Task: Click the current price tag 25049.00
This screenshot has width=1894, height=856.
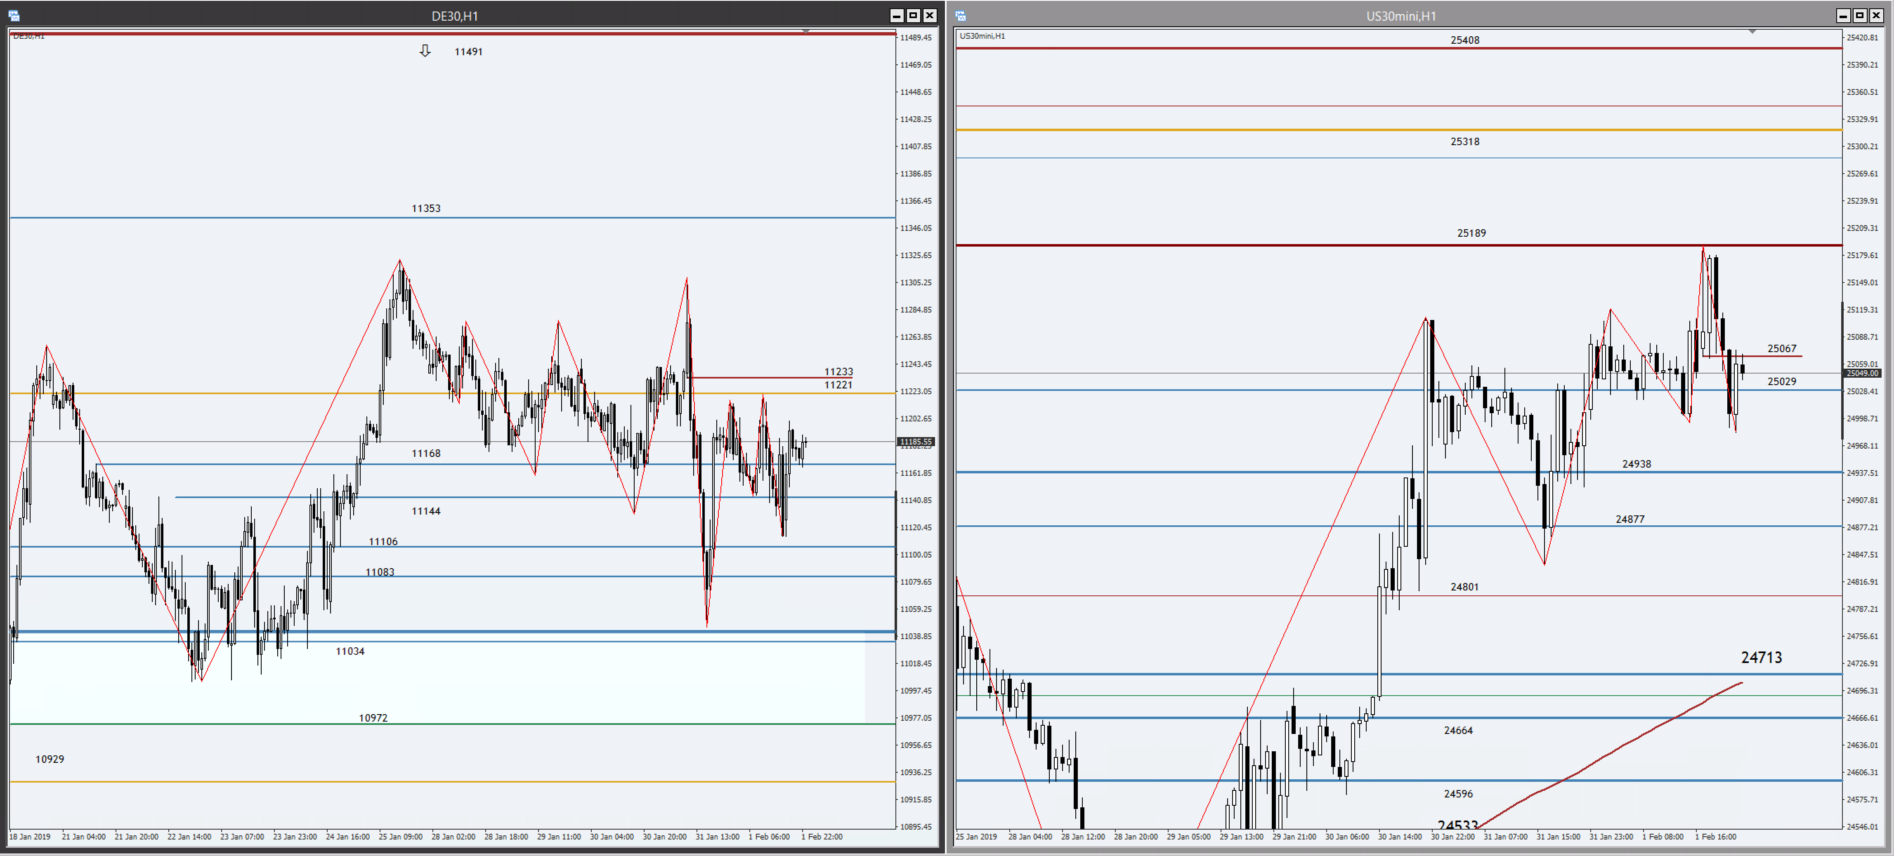Action: click(1862, 374)
